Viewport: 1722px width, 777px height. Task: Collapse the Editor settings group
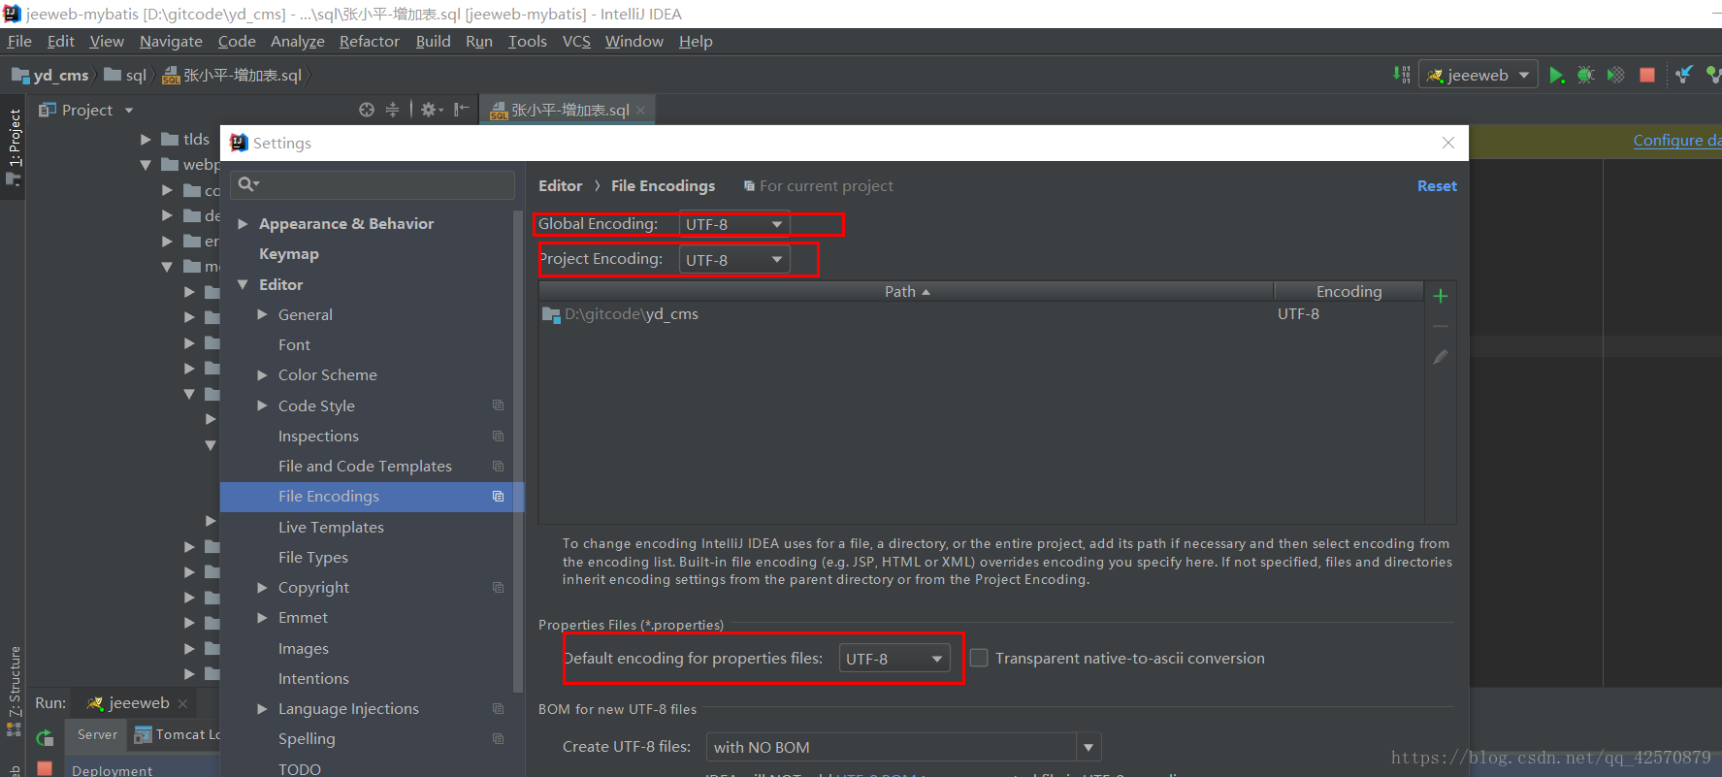[244, 284]
